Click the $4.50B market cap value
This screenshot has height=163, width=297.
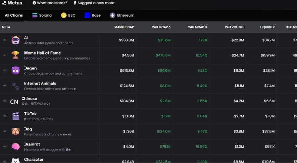coord(128,55)
